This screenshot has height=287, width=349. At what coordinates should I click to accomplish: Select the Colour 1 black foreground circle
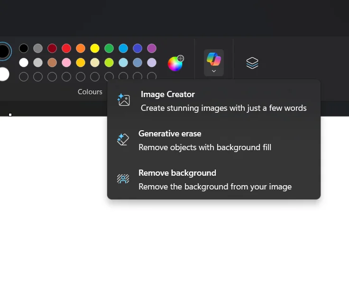coord(4,51)
